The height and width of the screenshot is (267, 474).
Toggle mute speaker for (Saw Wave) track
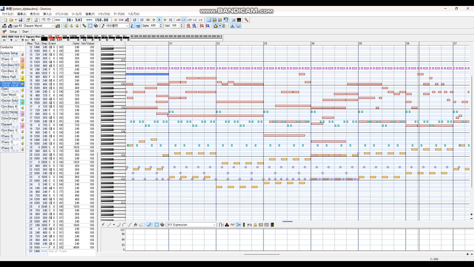click(22, 96)
